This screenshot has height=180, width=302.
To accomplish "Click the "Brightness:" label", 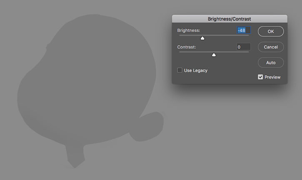I will pos(189,30).
